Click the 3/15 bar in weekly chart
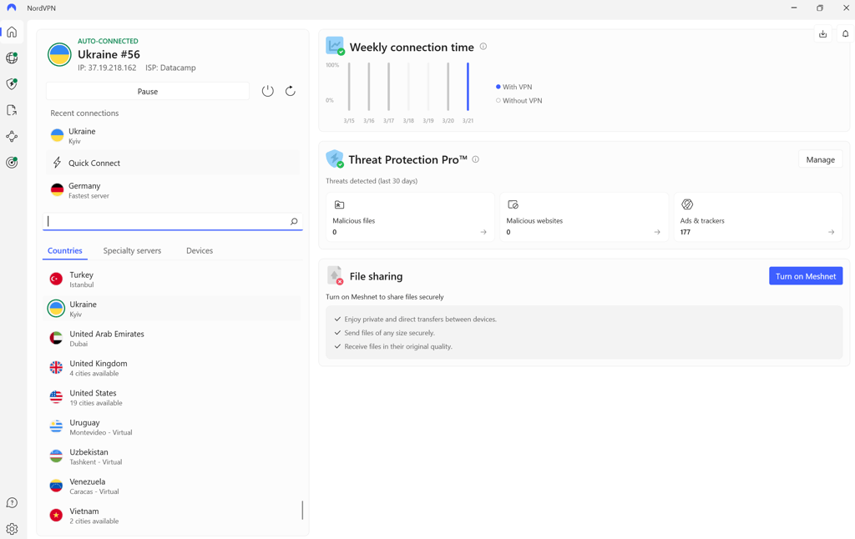The height and width of the screenshot is (539, 855). (349, 87)
